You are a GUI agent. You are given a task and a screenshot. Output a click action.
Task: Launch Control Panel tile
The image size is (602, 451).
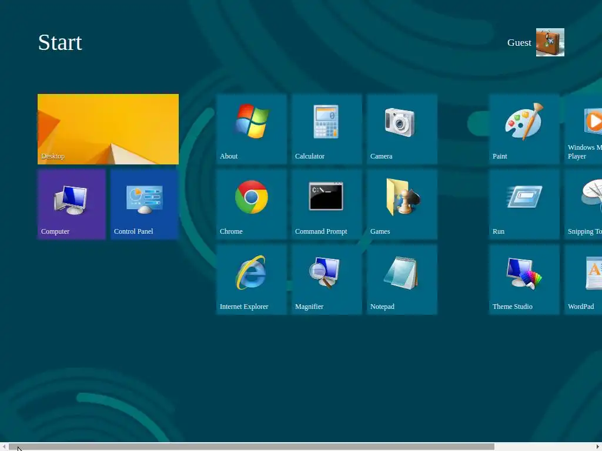click(x=145, y=204)
